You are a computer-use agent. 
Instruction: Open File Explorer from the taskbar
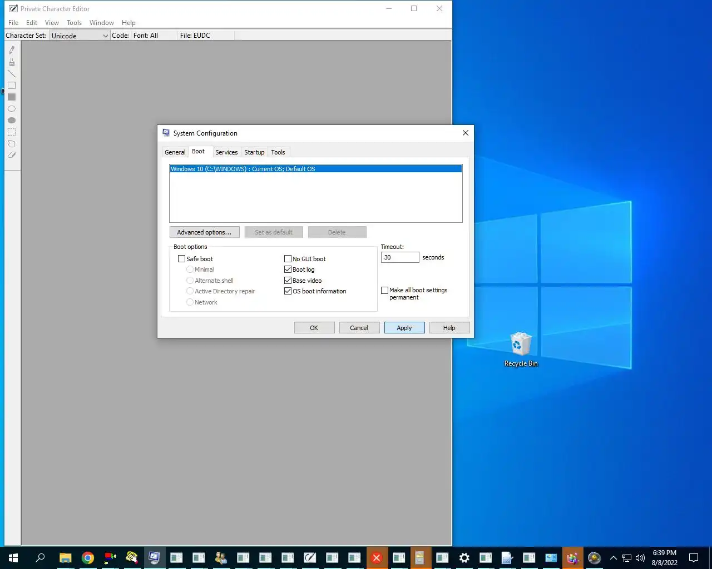(x=66, y=558)
